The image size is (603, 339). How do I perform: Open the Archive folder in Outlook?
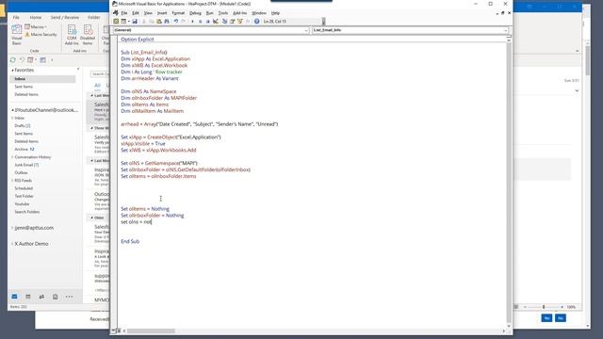(24, 149)
